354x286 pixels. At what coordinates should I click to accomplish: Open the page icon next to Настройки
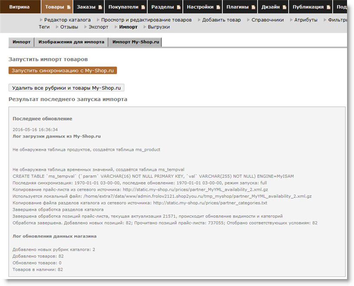pos(218,7)
